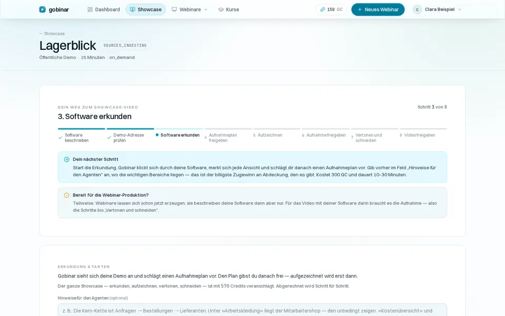505x316 pixels.
Task: Click the checkmark beside Software beschreiben
Action: point(60,137)
